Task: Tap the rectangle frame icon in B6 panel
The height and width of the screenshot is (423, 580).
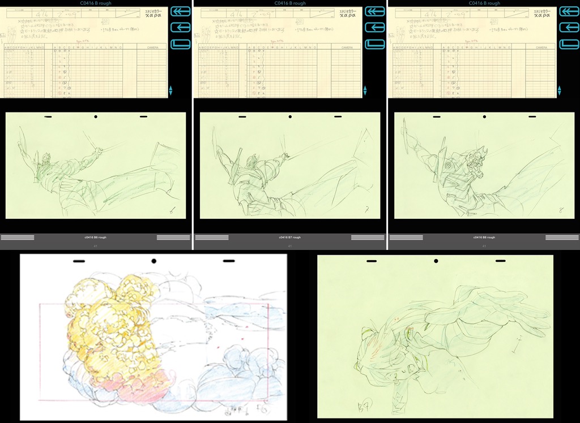Action: 181,44
